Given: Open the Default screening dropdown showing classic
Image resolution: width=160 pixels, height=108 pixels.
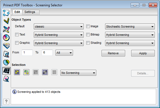Looking at the screenshot, I should click(x=59, y=26).
